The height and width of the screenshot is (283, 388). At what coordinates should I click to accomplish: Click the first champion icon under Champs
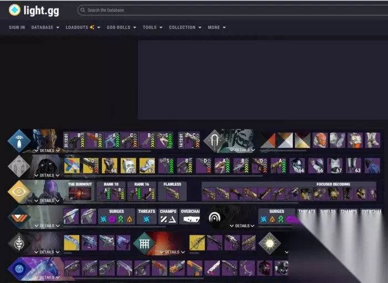[164, 219]
